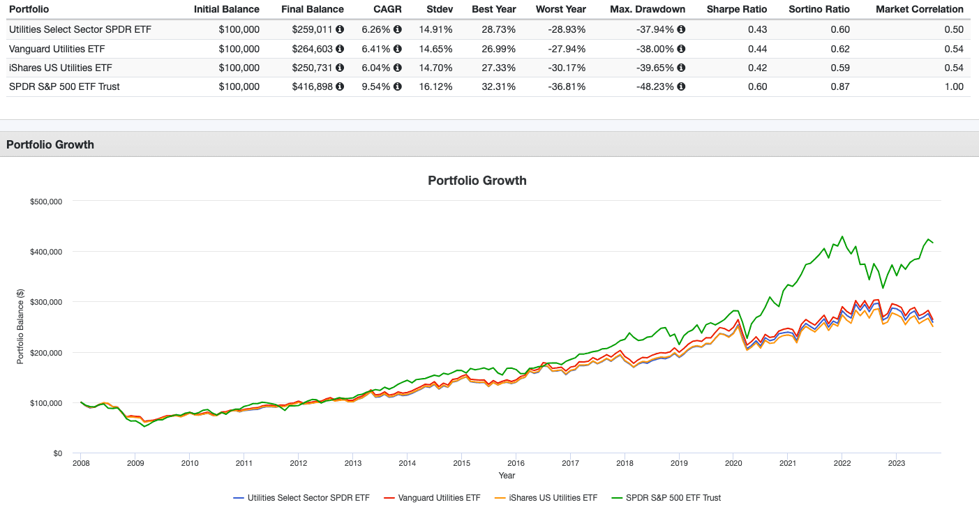Click the Portfolio Growth section header
Screen dimensions: 979x507
[x=50, y=144]
